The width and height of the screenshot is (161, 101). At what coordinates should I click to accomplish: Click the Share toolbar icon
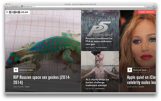pos(13,7)
